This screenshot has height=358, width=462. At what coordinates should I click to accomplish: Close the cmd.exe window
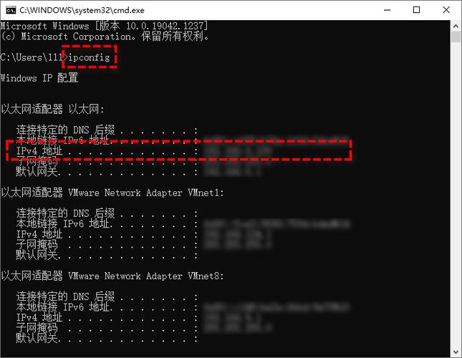point(446,10)
